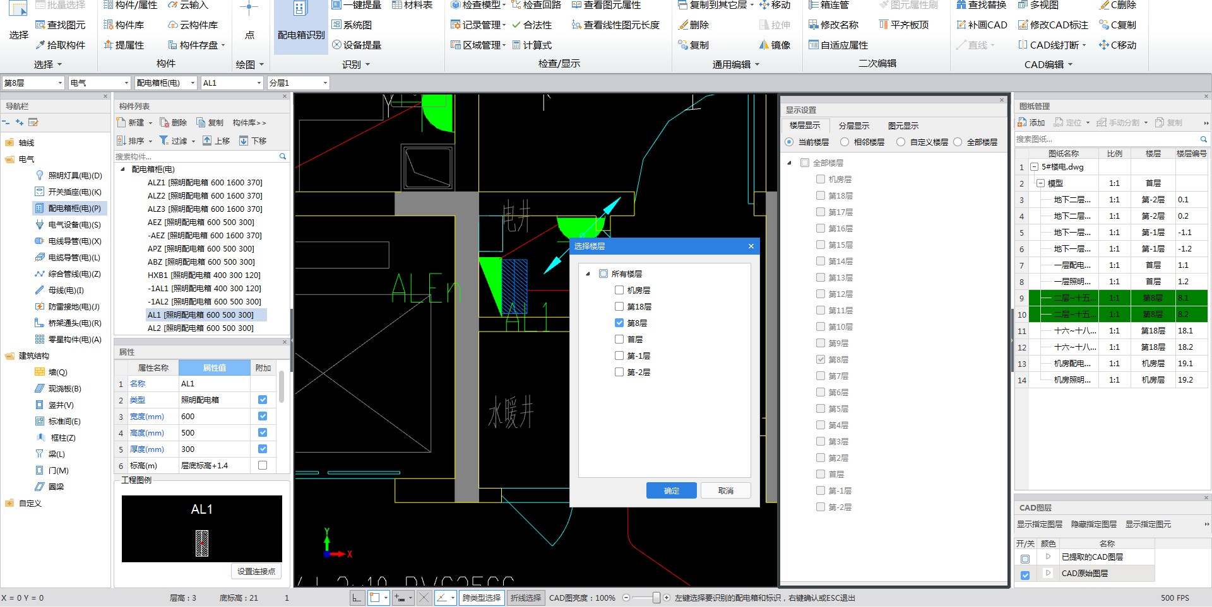Select 全部楼层 radio button

(x=958, y=142)
